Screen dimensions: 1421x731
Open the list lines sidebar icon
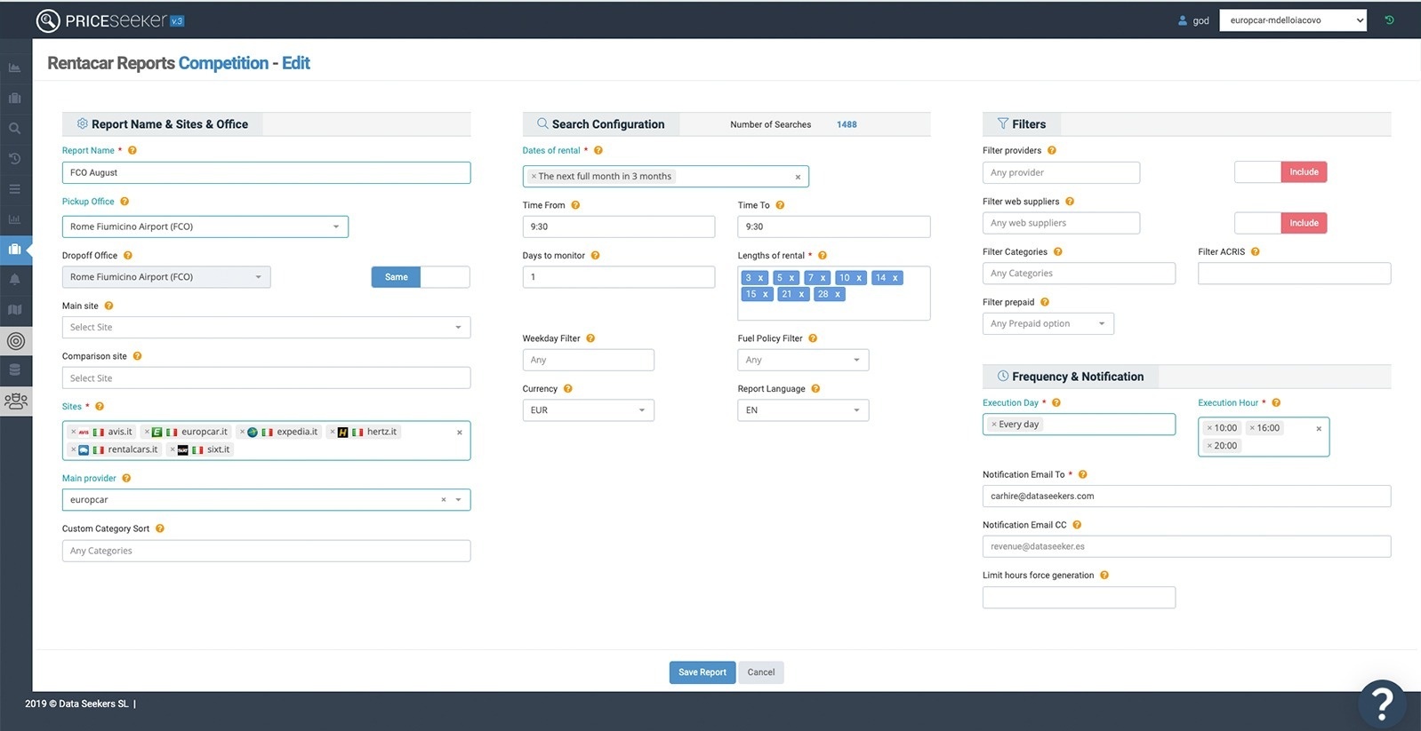click(14, 188)
